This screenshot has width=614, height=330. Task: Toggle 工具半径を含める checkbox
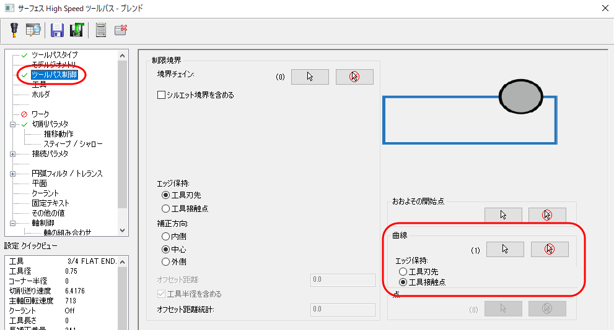(x=161, y=294)
